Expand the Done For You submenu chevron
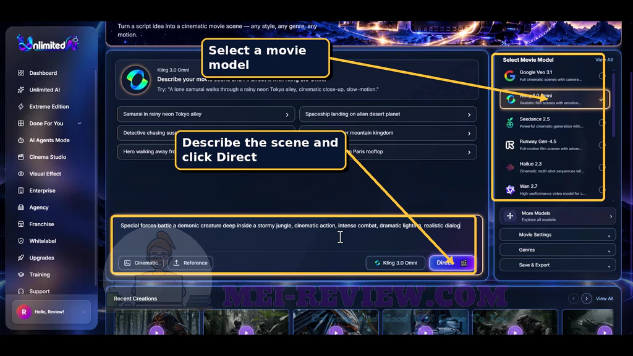The height and width of the screenshot is (356, 633). click(x=80, y=123)
